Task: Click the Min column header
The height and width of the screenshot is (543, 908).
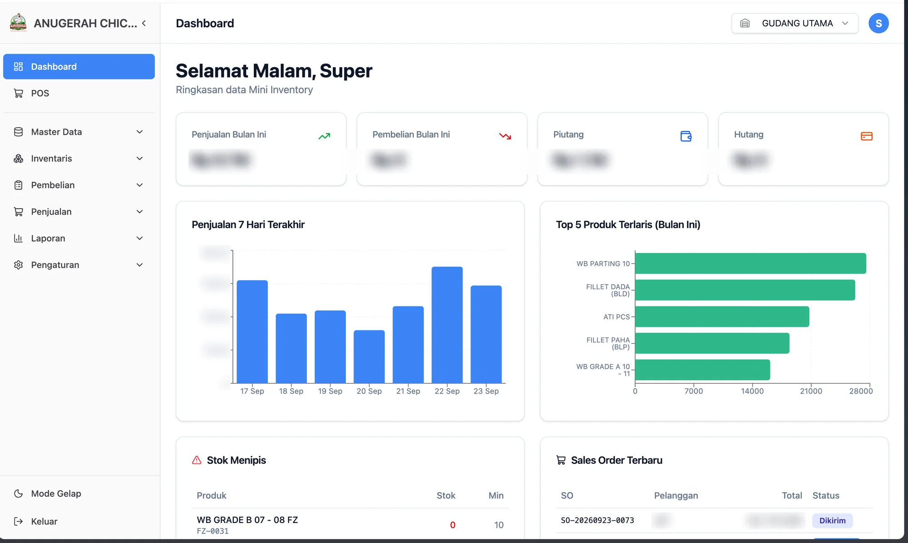Action: click(496, 495)
